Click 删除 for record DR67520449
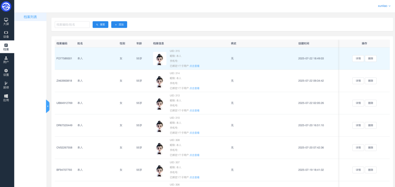The image size is (395, 187). (371, 125)
